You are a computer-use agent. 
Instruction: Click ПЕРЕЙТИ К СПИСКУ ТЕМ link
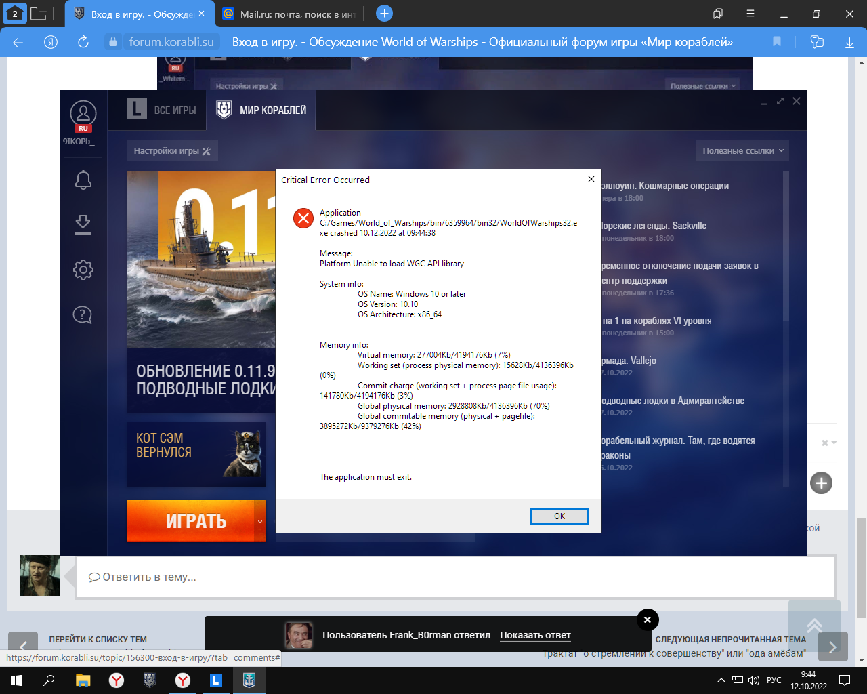tap(98, 639)
